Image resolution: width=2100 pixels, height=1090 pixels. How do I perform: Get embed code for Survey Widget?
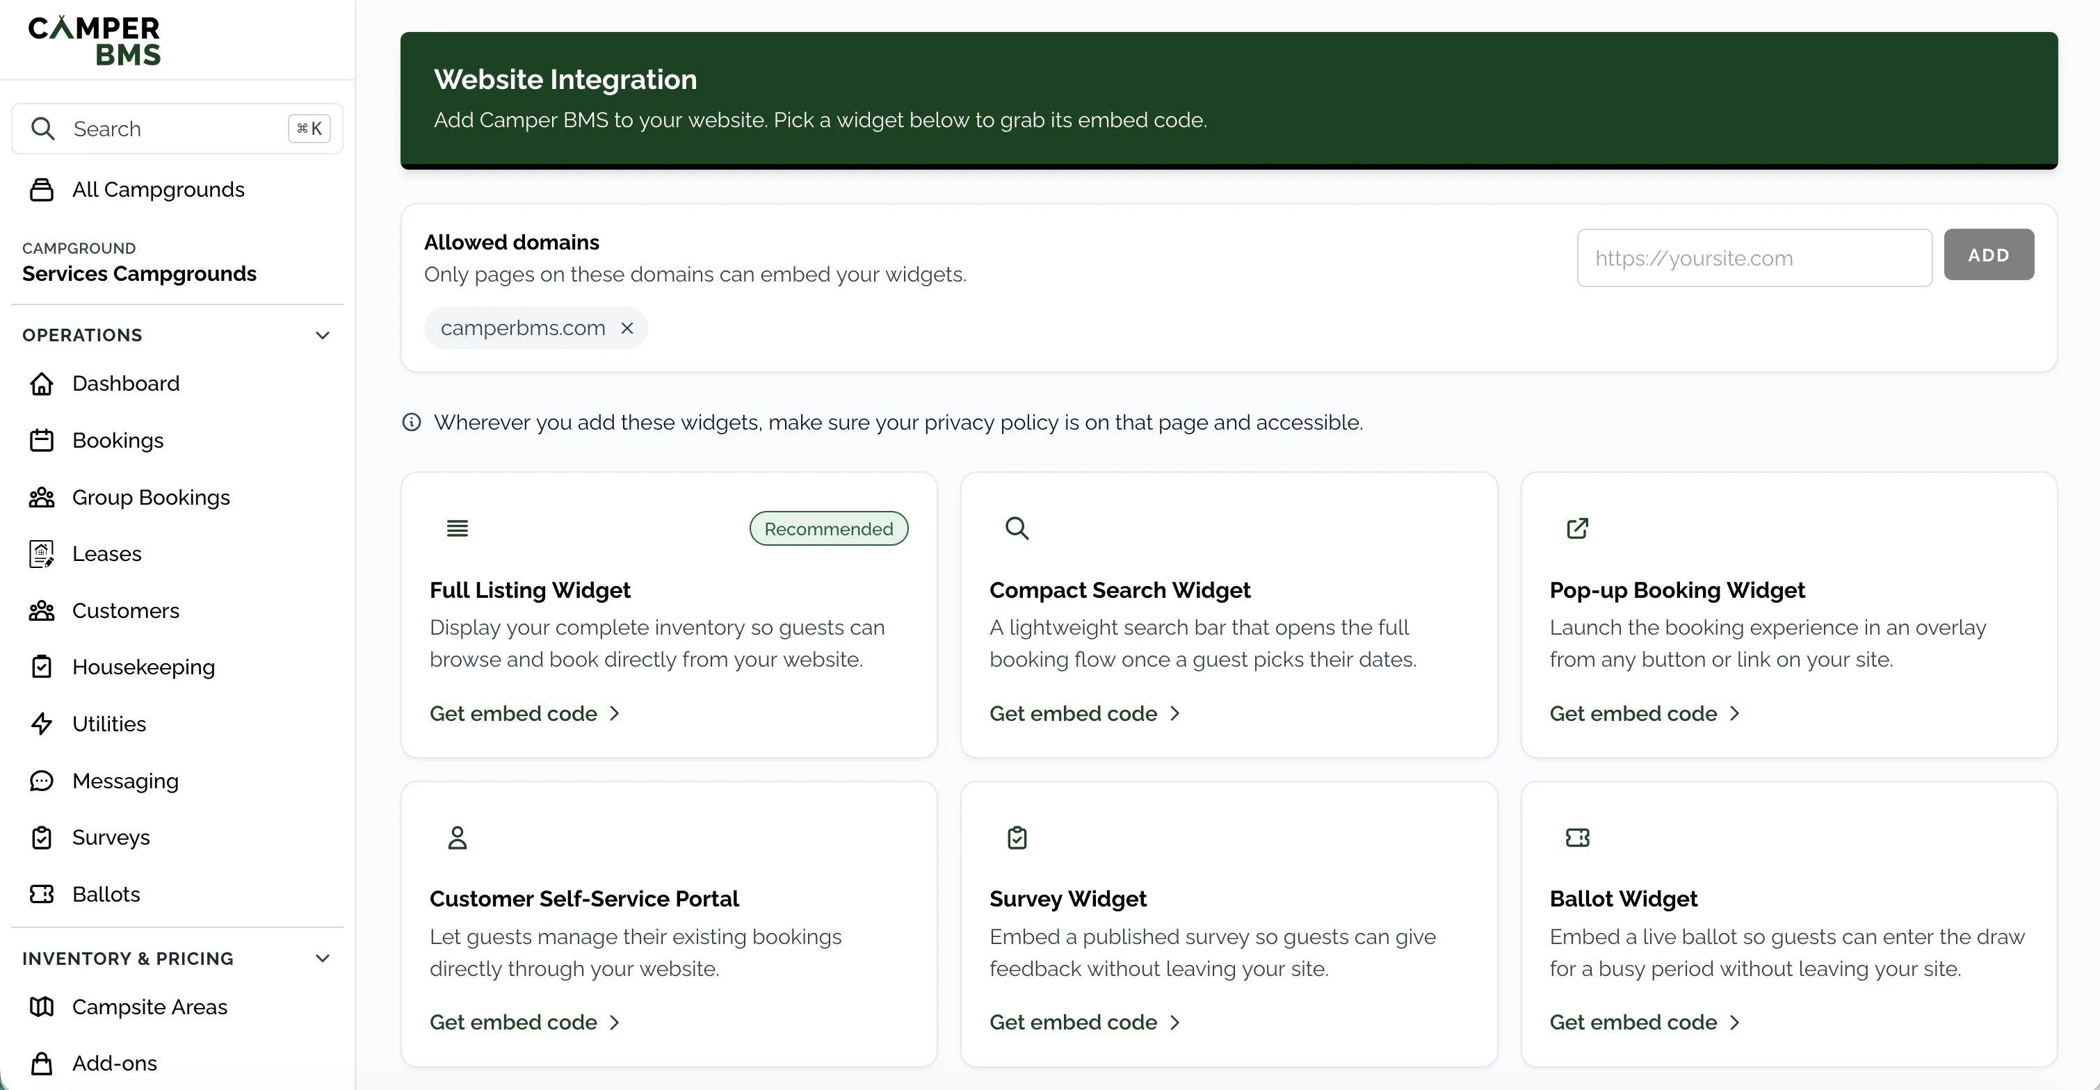click(1085, 1023)
